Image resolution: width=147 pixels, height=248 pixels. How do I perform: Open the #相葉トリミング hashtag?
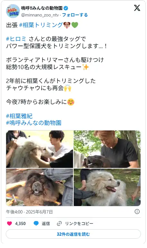click(41, 25)
